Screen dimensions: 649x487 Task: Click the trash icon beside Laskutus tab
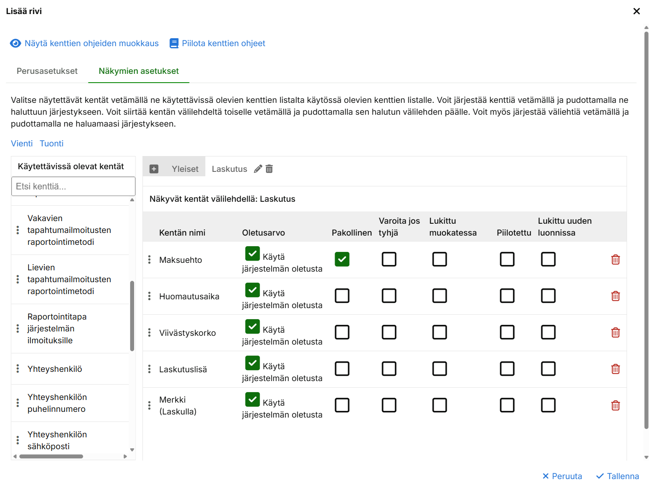coord(269,169)
